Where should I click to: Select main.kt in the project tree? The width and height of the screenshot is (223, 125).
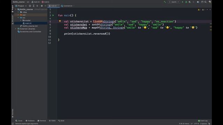click(x=28, y=23)
